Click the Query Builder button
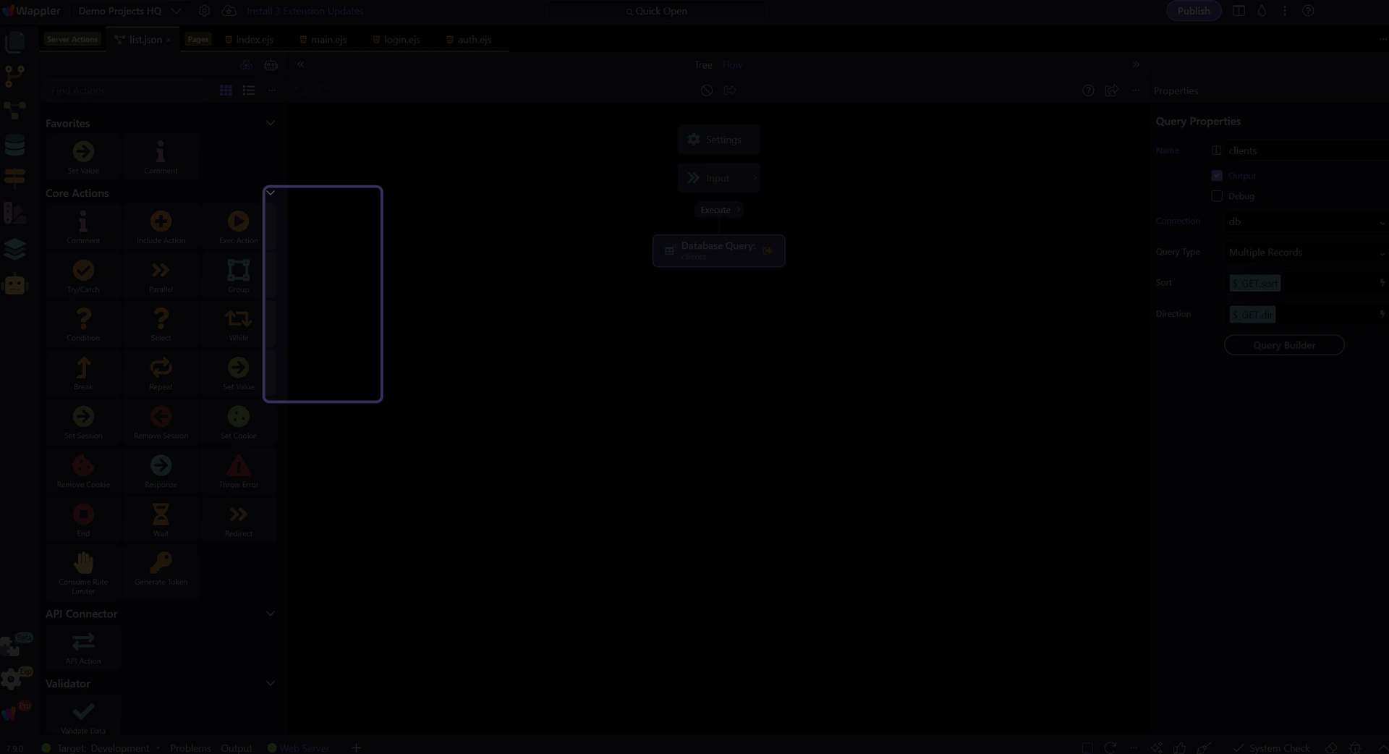This screenshot has height=754, width=1389. tap(1284, 345)
